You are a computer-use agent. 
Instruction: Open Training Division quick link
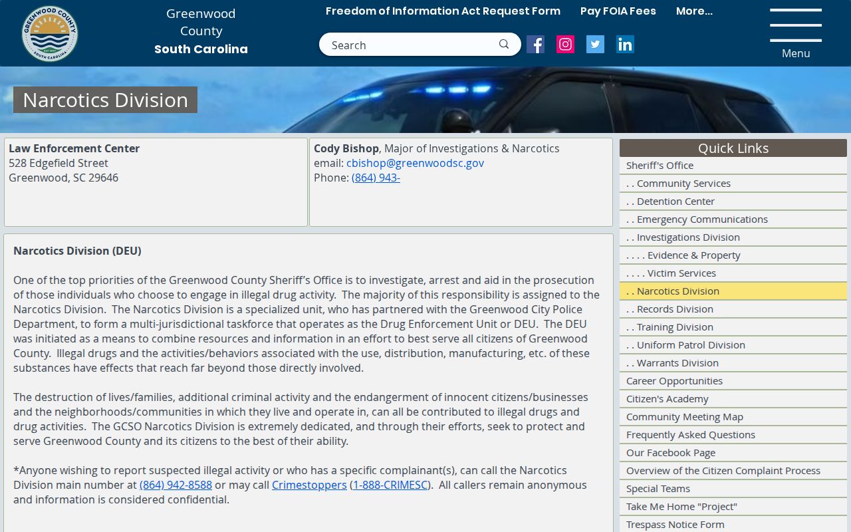733,327
